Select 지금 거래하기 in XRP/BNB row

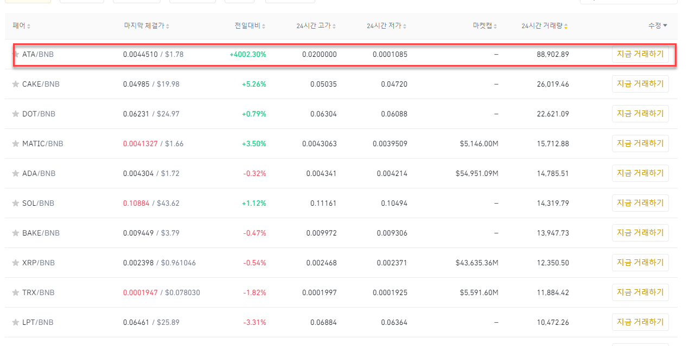click(640, 263)
